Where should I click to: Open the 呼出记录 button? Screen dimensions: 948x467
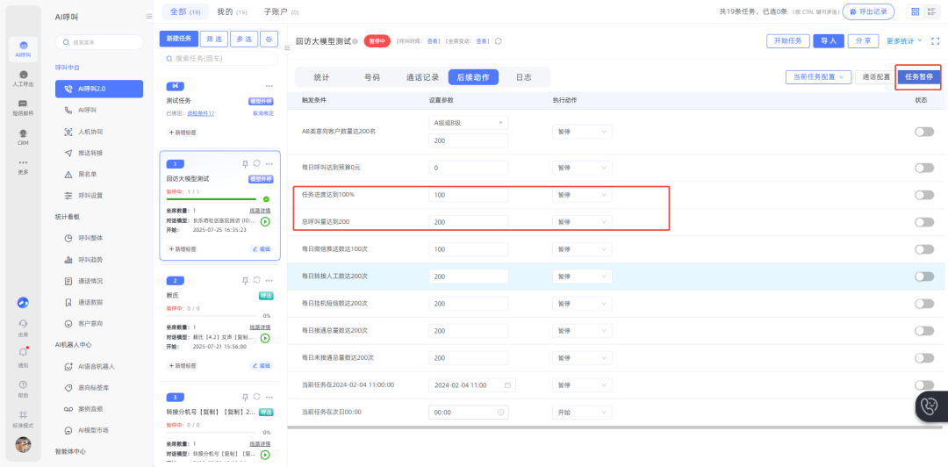[869, 11]
